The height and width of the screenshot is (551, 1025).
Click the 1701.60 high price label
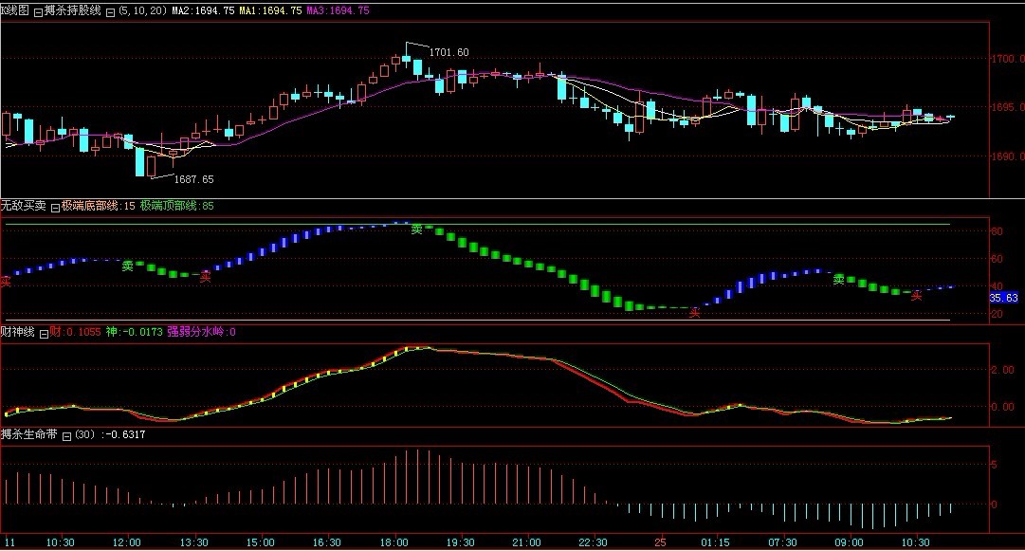point(448,52)
